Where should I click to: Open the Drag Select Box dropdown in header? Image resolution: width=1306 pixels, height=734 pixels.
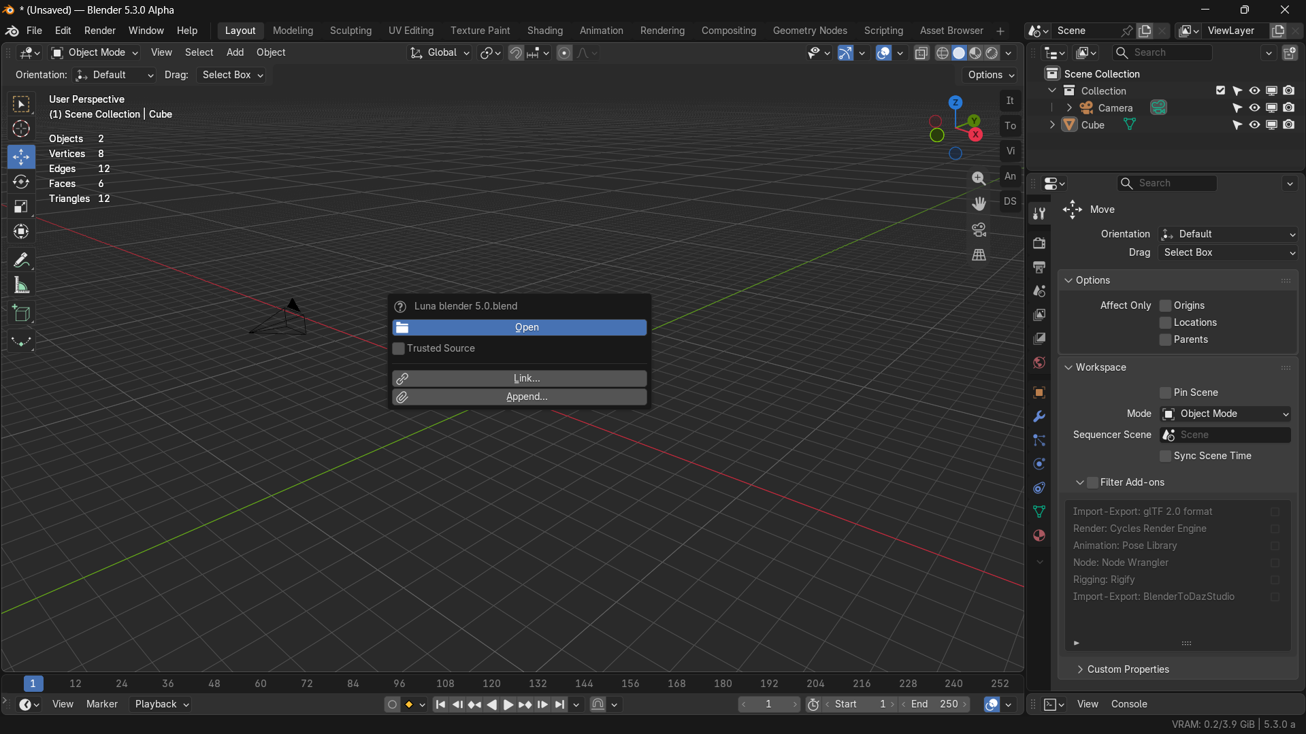point(231,75)
